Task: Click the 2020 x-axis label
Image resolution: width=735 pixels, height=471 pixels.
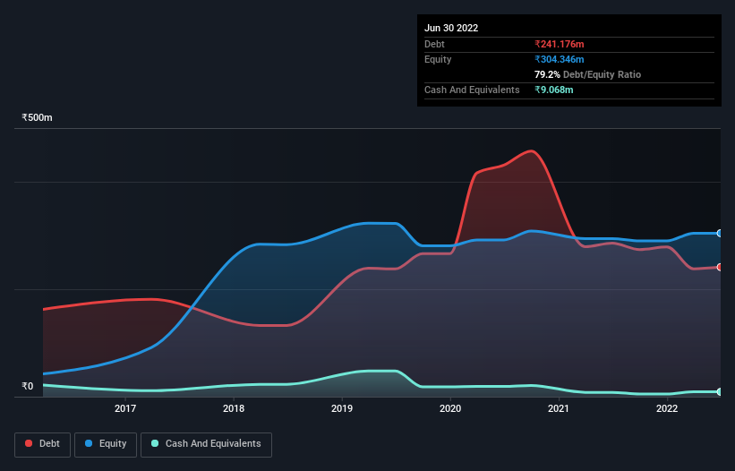Action: (450, 408)
